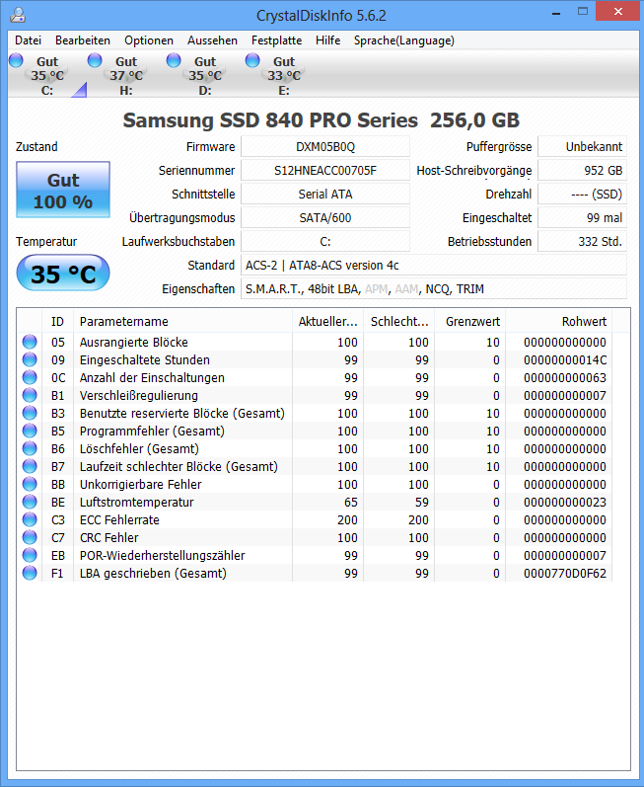Click Betriebsstunden value 332 Std.

(582, 241)
